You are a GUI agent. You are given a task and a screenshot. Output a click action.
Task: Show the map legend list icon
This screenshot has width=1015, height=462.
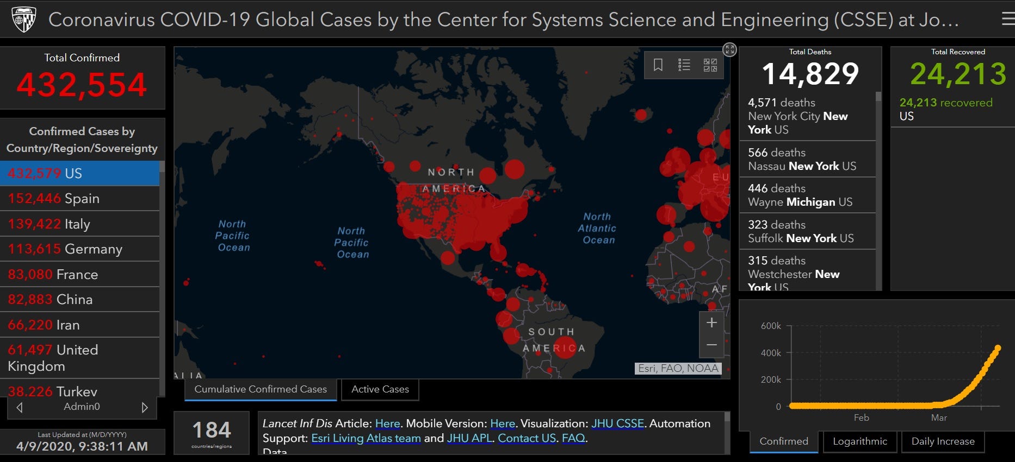point(684,65)
